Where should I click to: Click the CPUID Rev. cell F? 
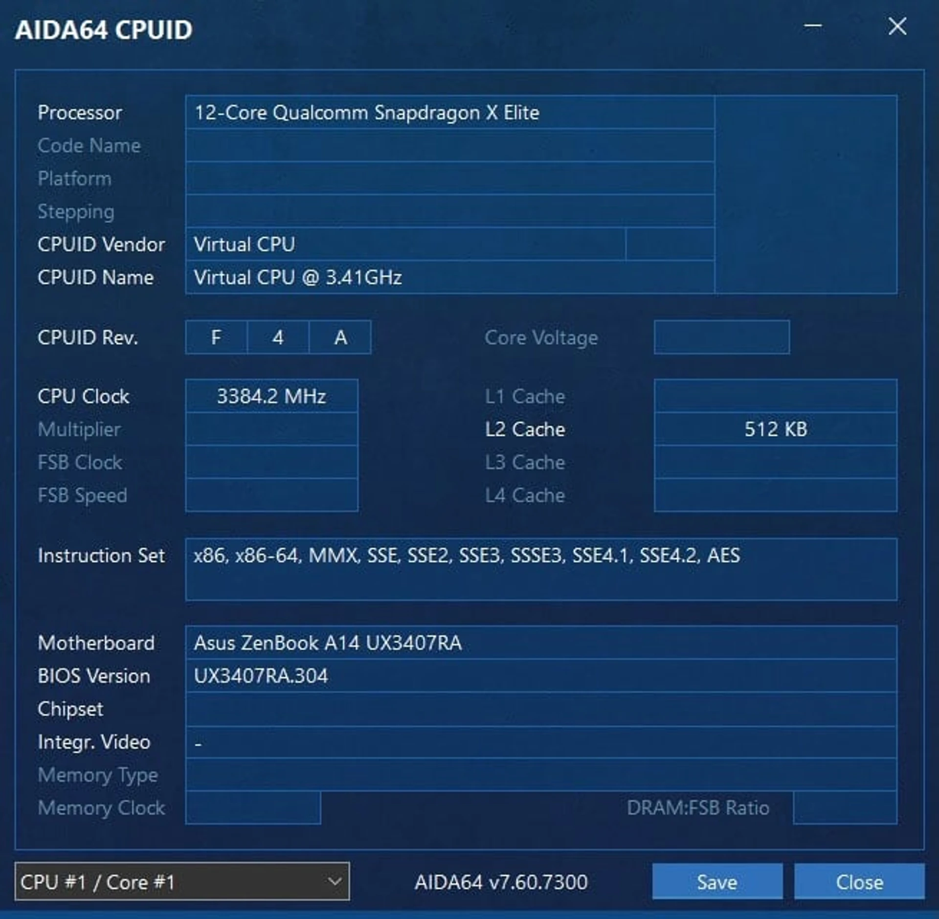(x=216, y=337)
